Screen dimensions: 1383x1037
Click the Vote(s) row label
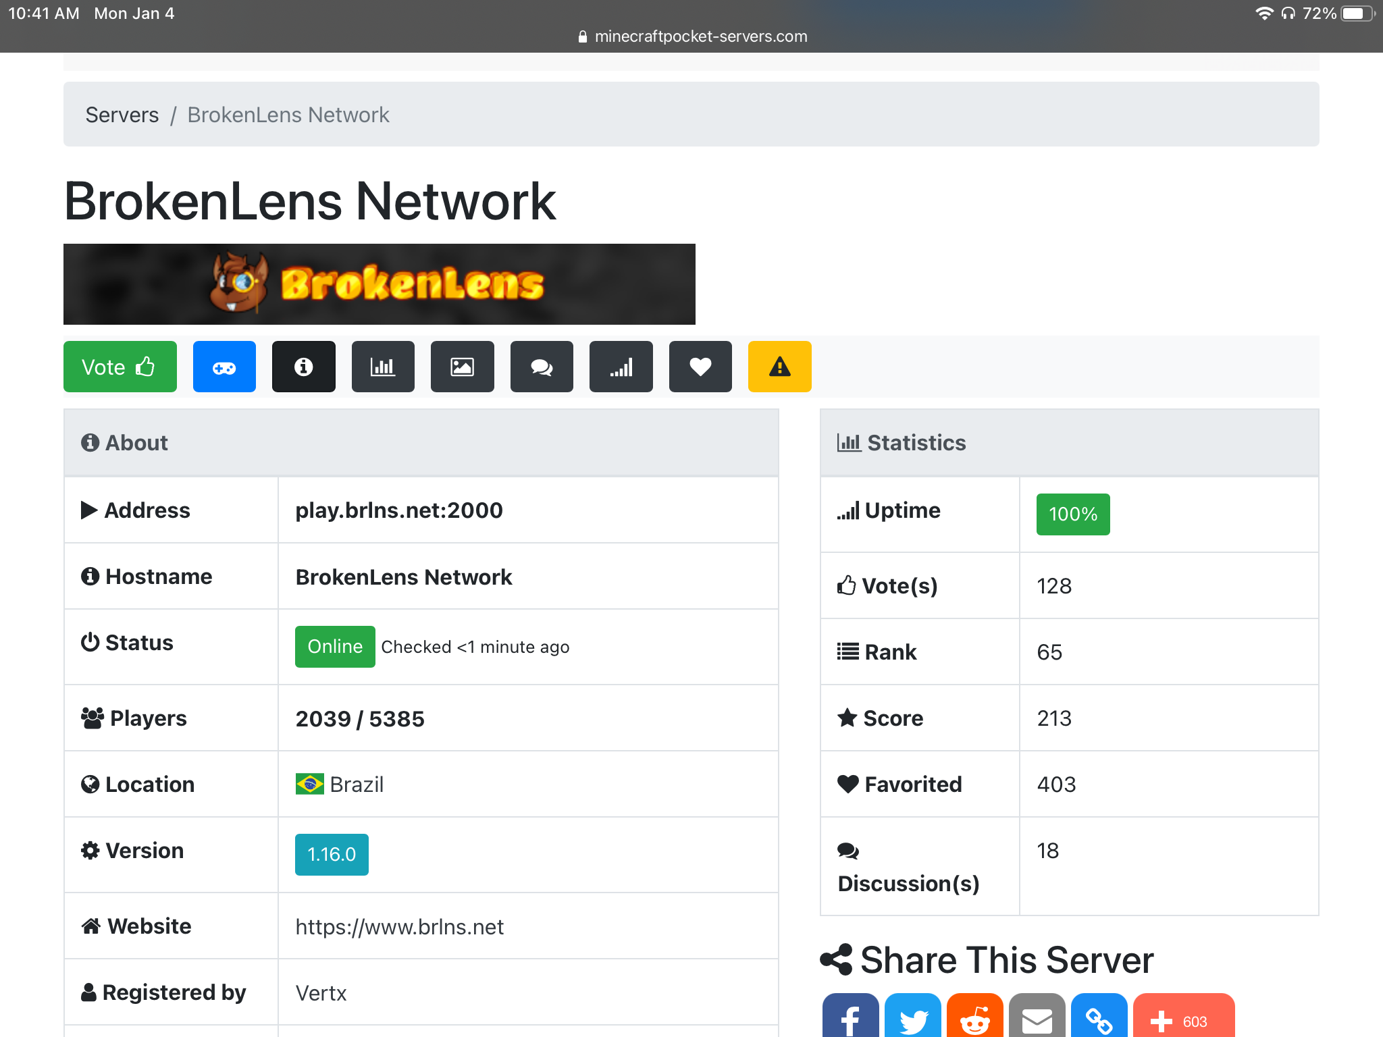[888, 586]
